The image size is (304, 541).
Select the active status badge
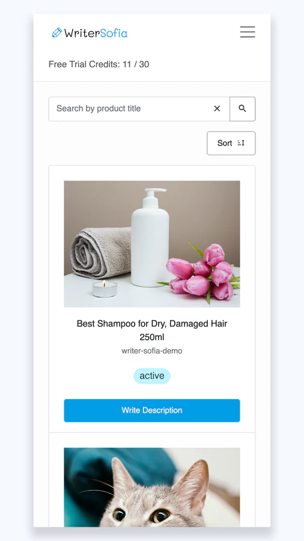click(151, 376)
